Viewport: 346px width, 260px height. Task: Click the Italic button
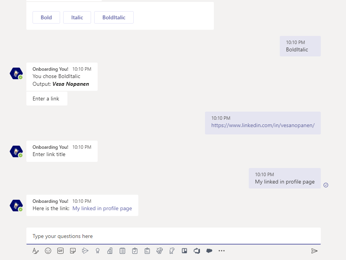(77, 17)
